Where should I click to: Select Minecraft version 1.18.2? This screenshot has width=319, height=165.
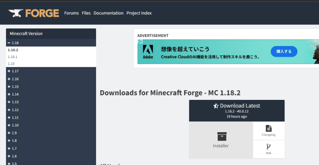coord(13,50)
